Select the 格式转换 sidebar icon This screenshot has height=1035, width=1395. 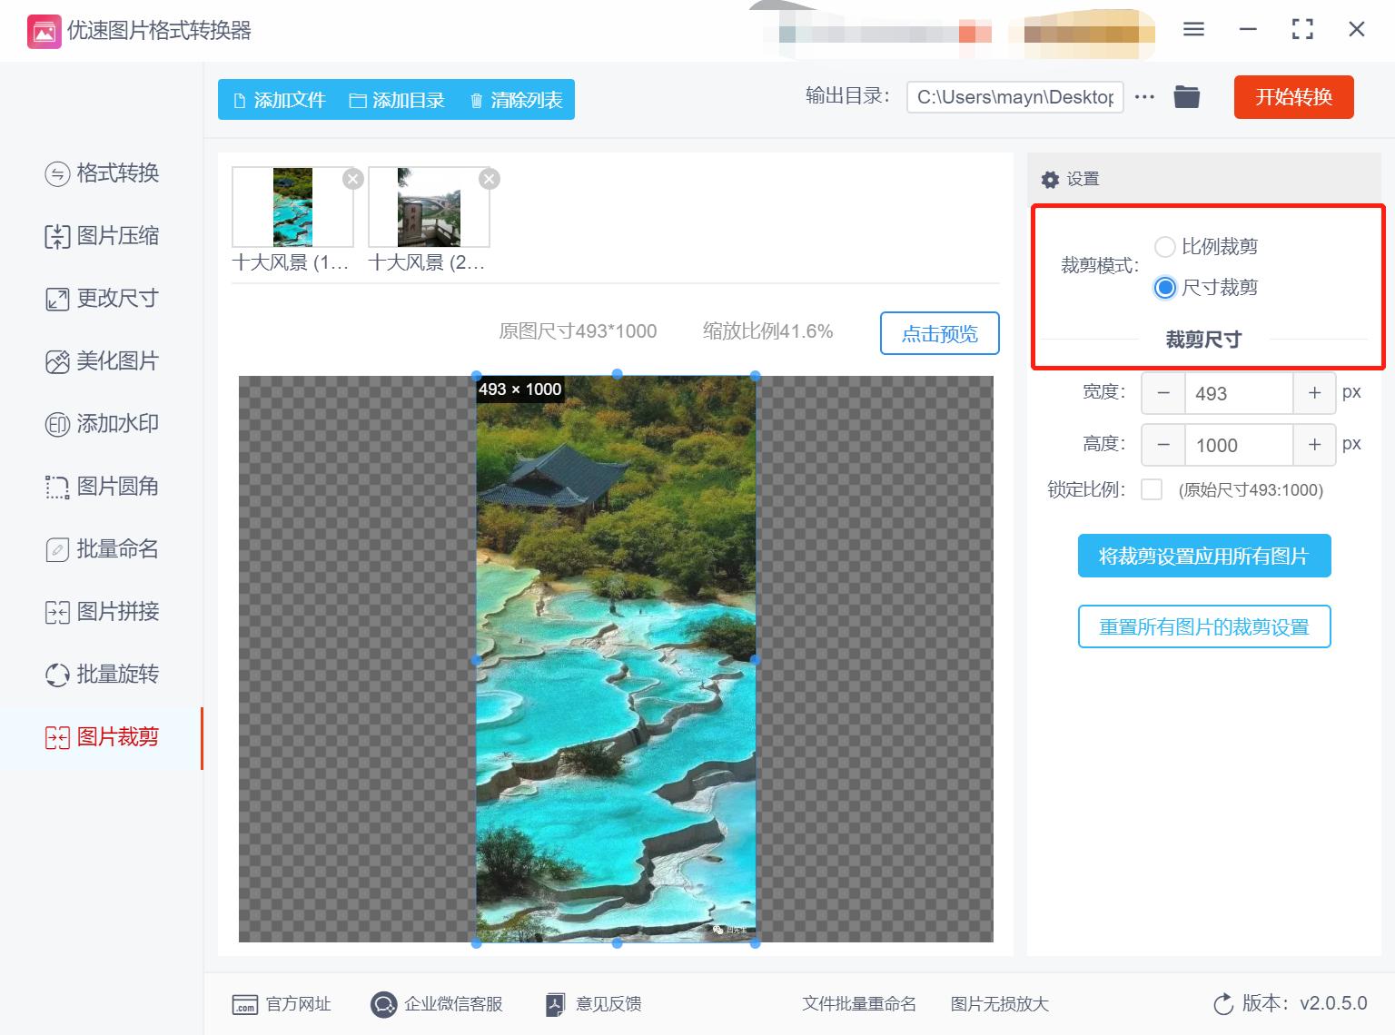tap(102, 173)
